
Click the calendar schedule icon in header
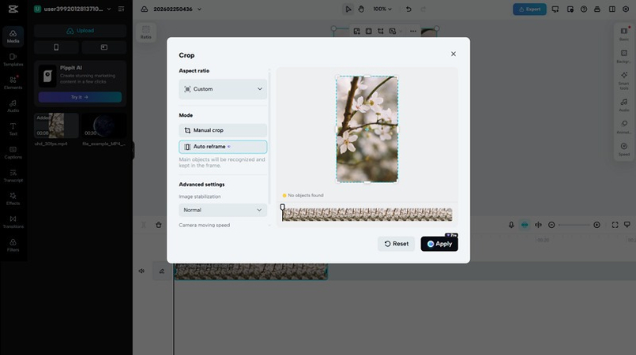pos(570,9)
